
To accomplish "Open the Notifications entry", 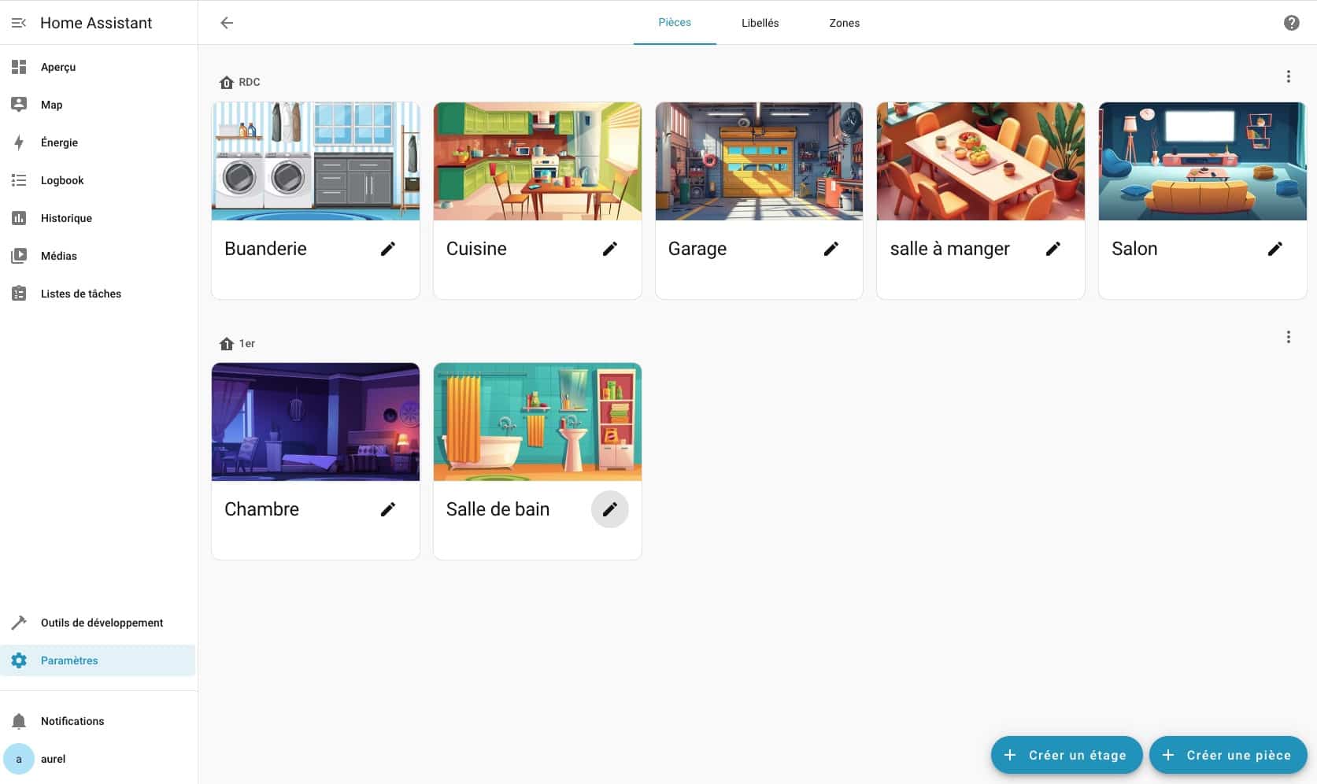I will coord(98,721).
